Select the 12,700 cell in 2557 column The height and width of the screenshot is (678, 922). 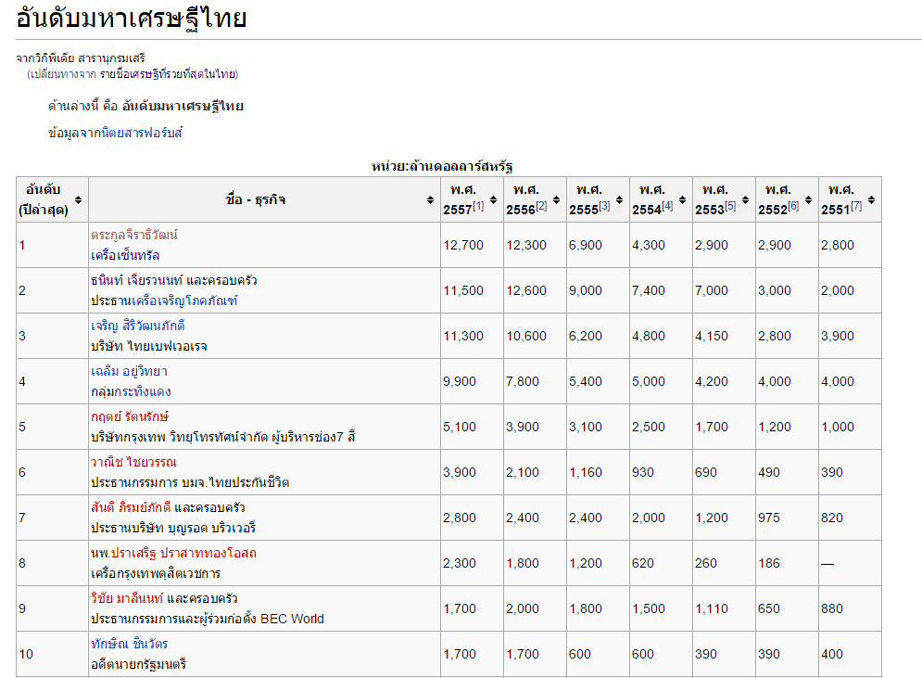pos(472,245)
